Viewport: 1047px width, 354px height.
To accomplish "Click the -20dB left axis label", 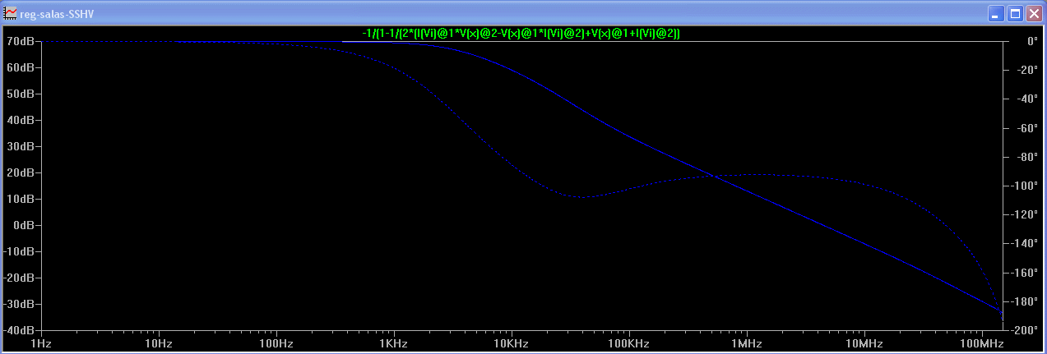I will [x=20, y=278].
